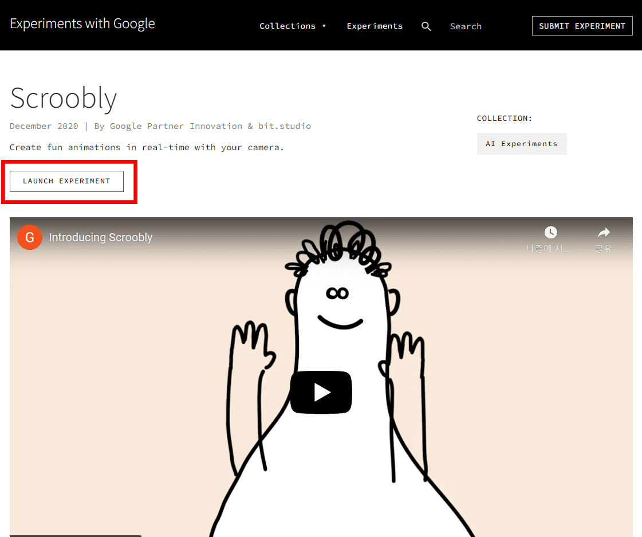Focus the Search input field
The height and width of the screenshot is (537, 642).
tap(466, 26)
